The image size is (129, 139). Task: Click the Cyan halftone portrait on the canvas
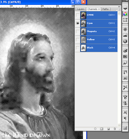click(x=37, y=74)
